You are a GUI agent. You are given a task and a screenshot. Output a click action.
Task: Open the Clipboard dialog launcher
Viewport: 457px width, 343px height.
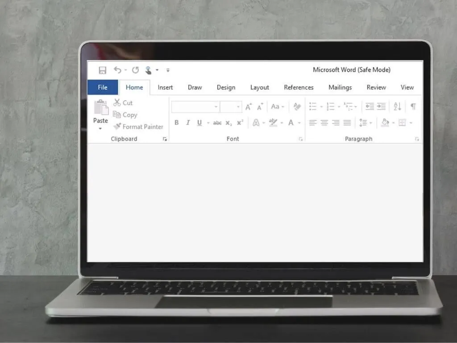[x=165, y=139]
